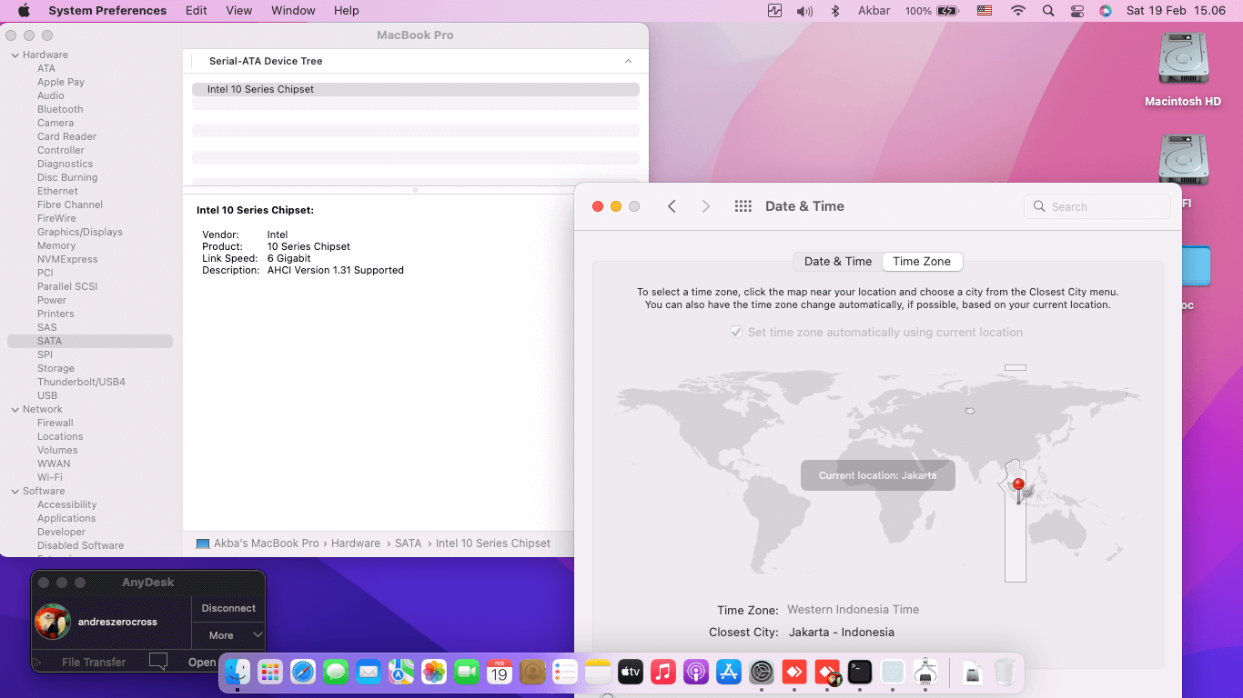Open Launchpad from the Dock
1243x698 pixels.
(270, 672)
